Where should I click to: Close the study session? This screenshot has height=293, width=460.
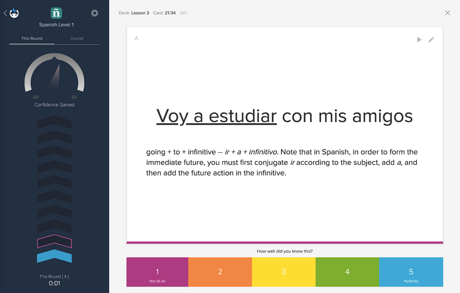pos(447,13)
